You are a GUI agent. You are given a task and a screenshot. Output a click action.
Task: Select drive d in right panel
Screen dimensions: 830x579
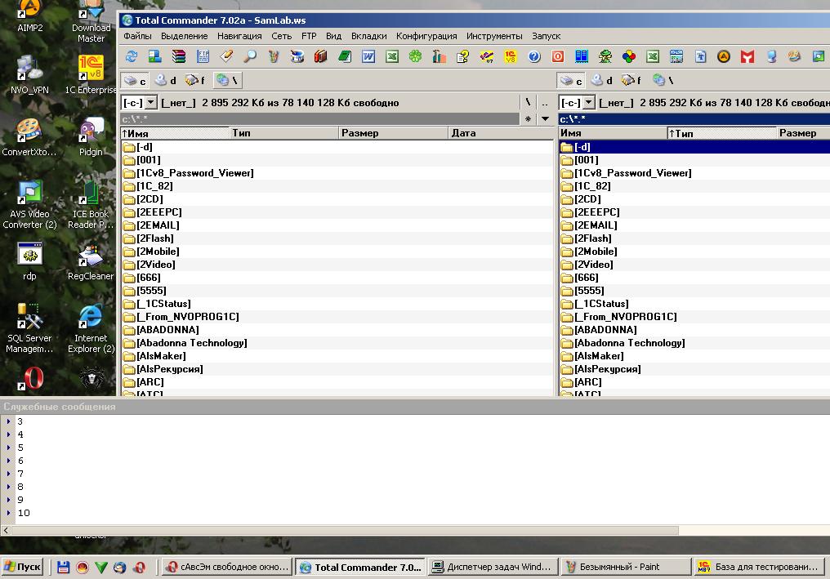[x=602, y=81]
